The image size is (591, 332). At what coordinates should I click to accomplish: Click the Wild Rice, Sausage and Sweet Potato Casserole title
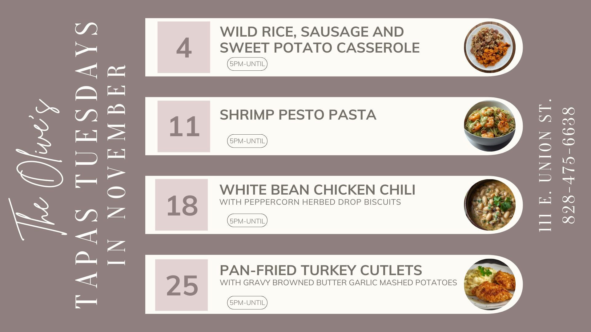tap(320, 40)
